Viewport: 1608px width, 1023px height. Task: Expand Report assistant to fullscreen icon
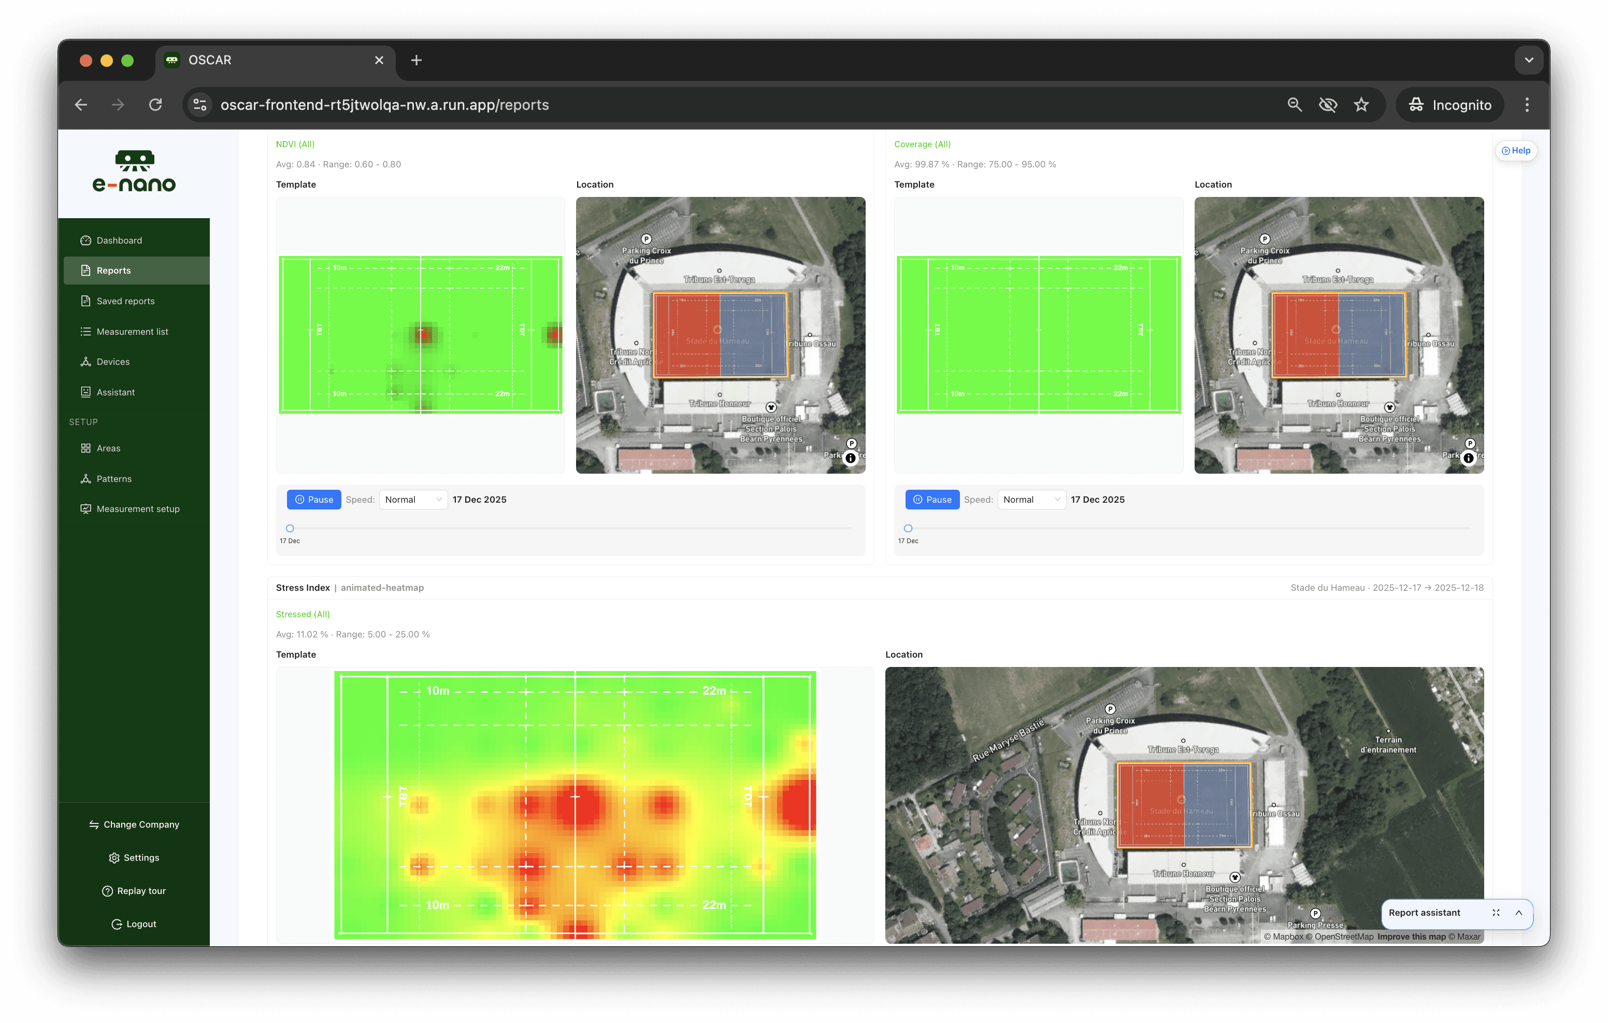(x=1496, y=913)
